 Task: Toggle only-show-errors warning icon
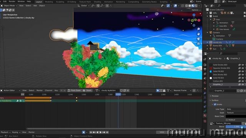pyautogui.click(x=164, y=90)
